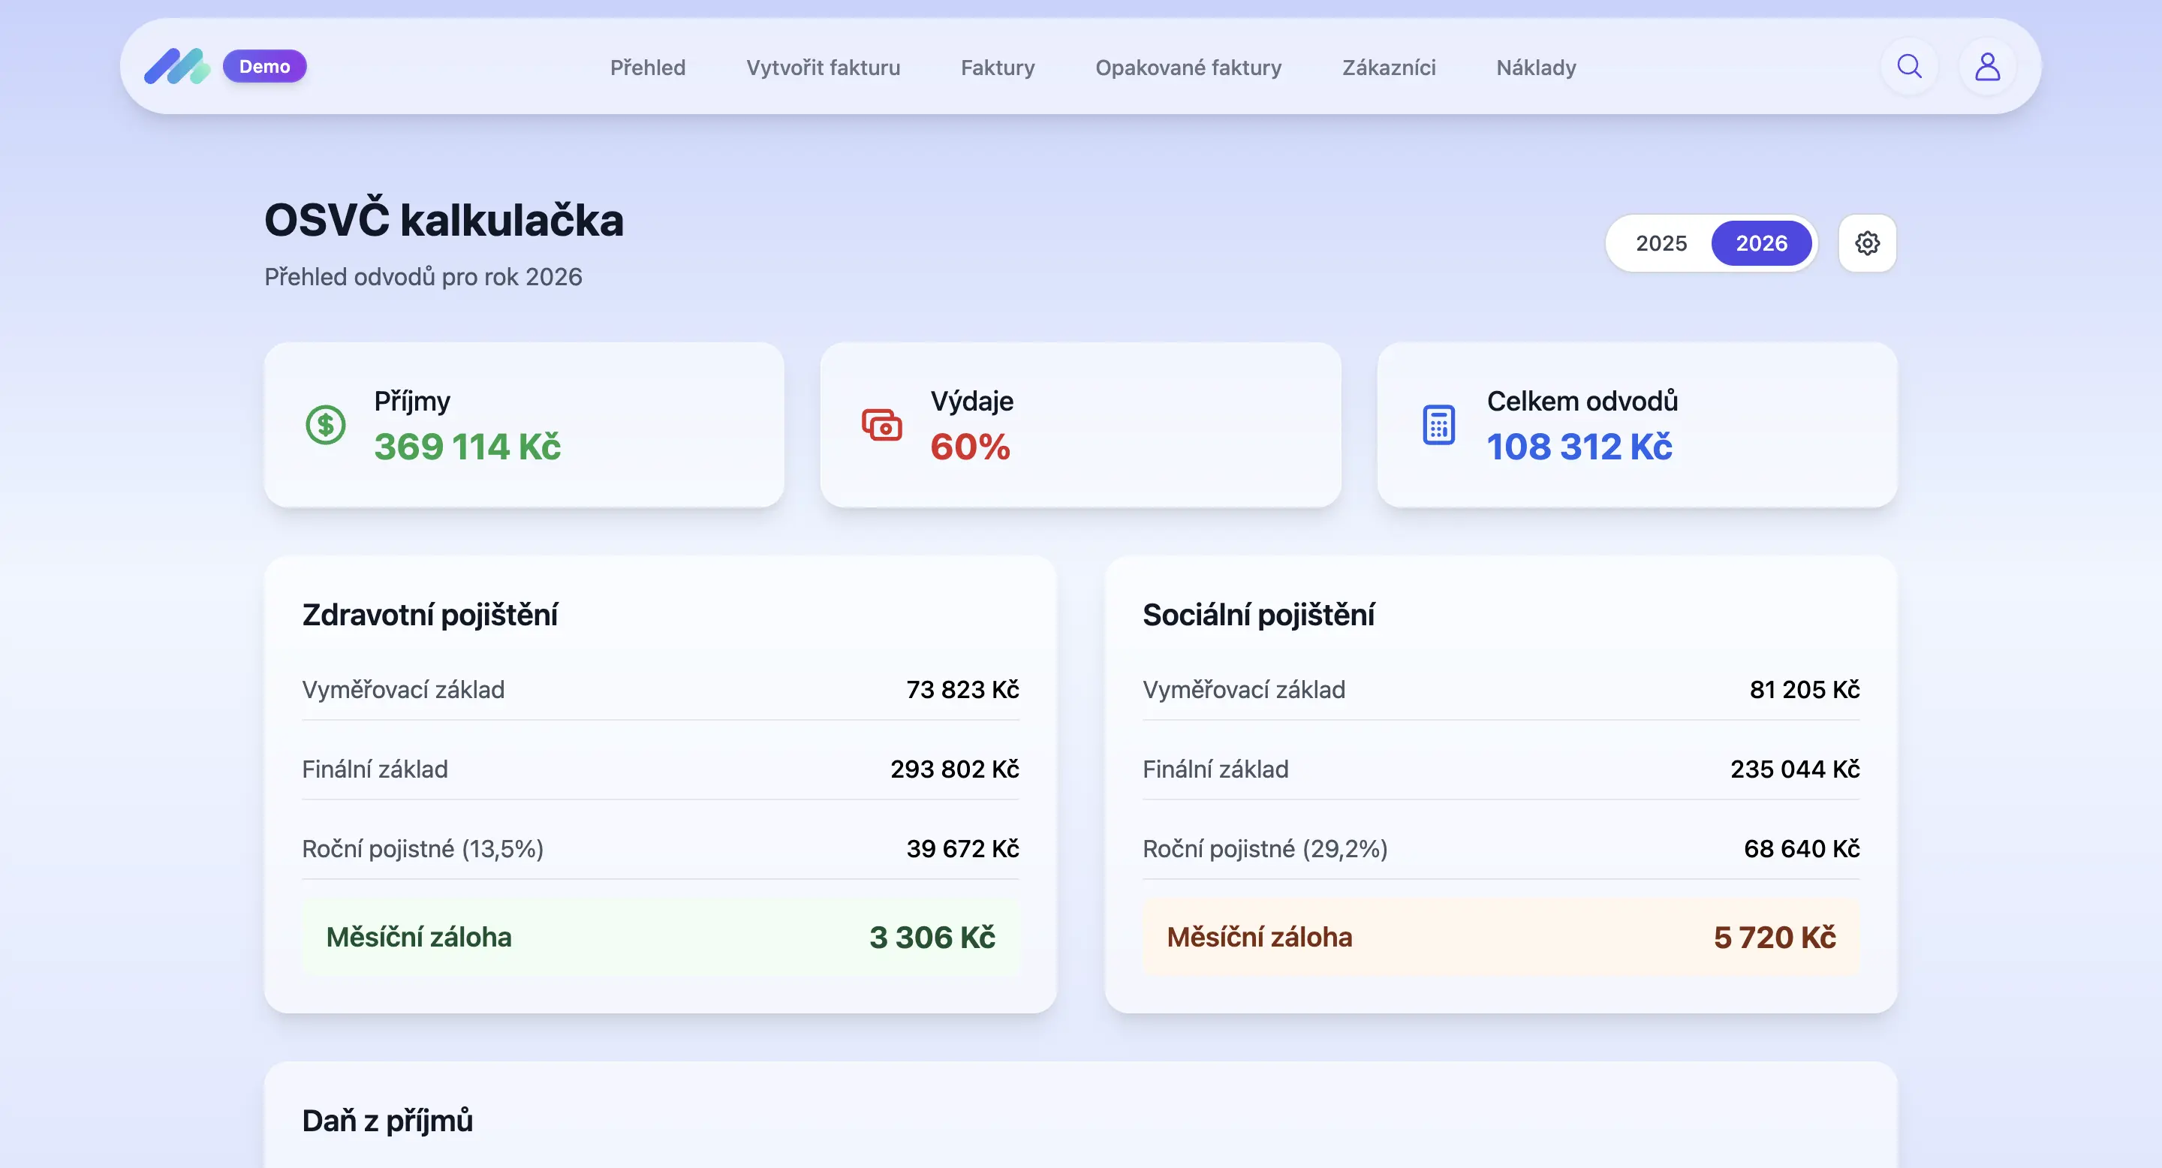Viewport: 2162px width, 1168px height.
Task: Click green Měsíční záloha 3 306 Kč row
Action: tap(660, 936)
